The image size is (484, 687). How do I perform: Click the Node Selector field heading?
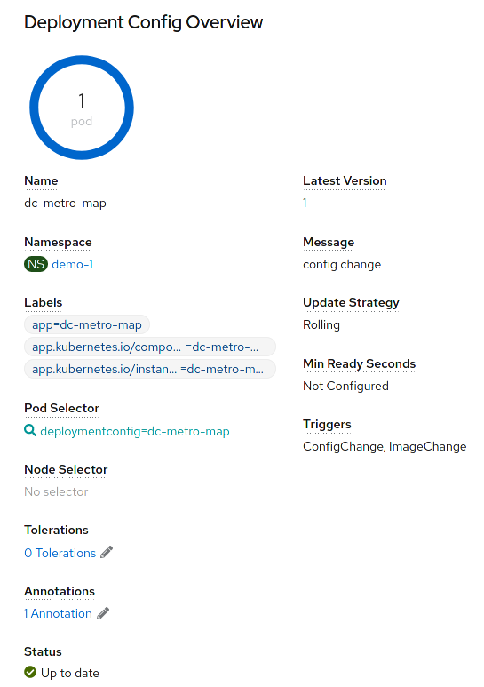click(66, 469)
